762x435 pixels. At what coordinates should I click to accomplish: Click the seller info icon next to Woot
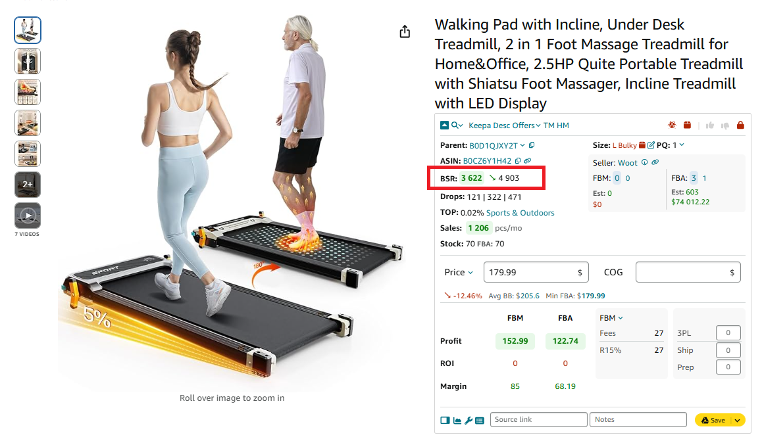(x=644, y=162)
